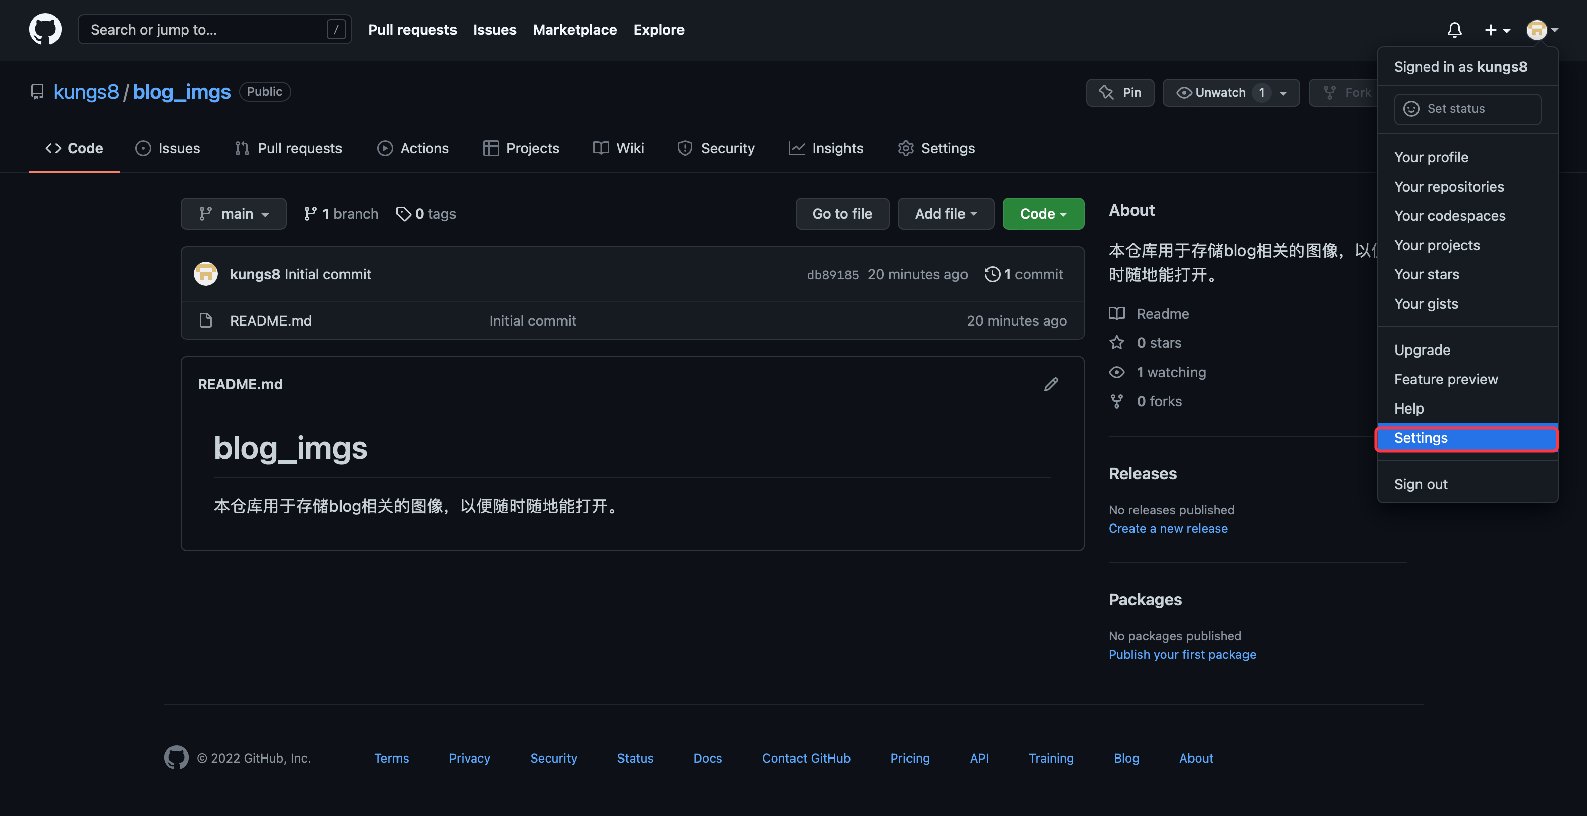
Task: Click the smiley Set status icon
Action: tap(1411, 109)
